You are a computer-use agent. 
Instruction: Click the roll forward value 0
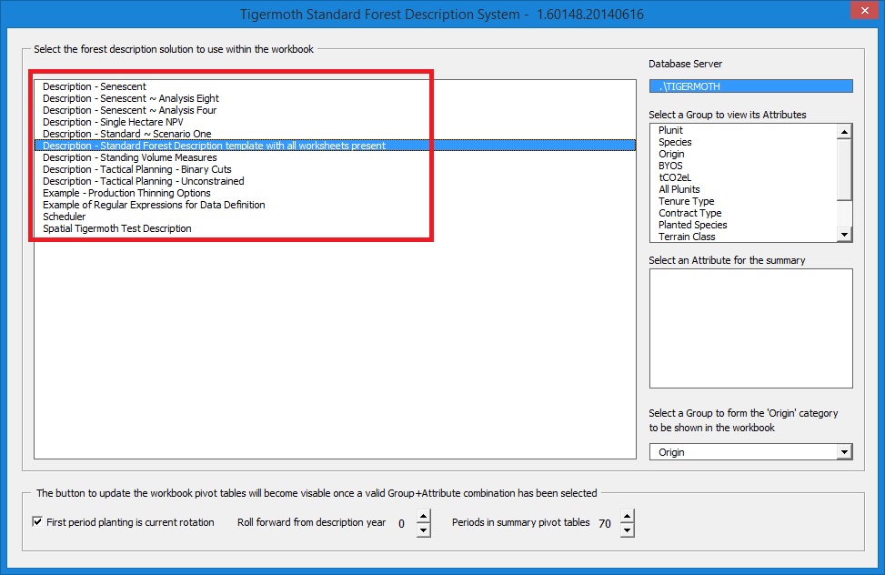click(x=401, y=523)
